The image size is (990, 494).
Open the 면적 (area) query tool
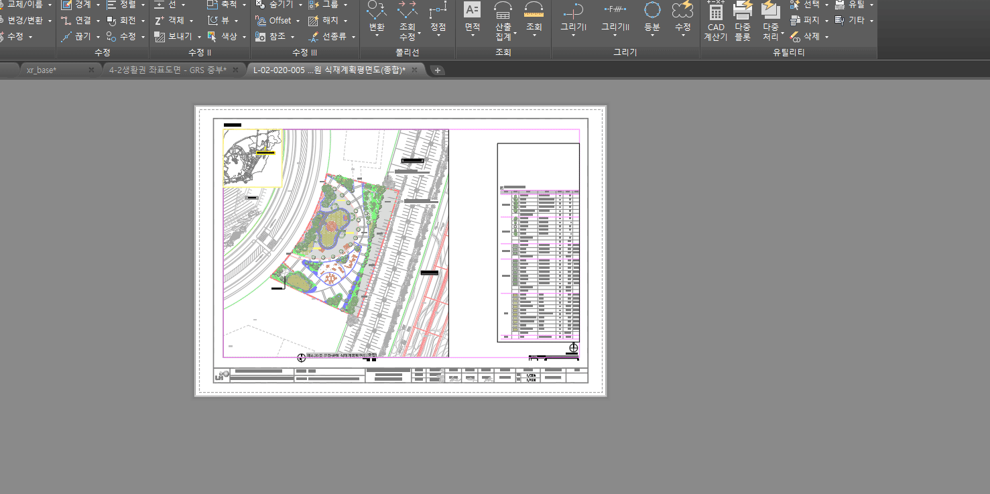[473, 19]
